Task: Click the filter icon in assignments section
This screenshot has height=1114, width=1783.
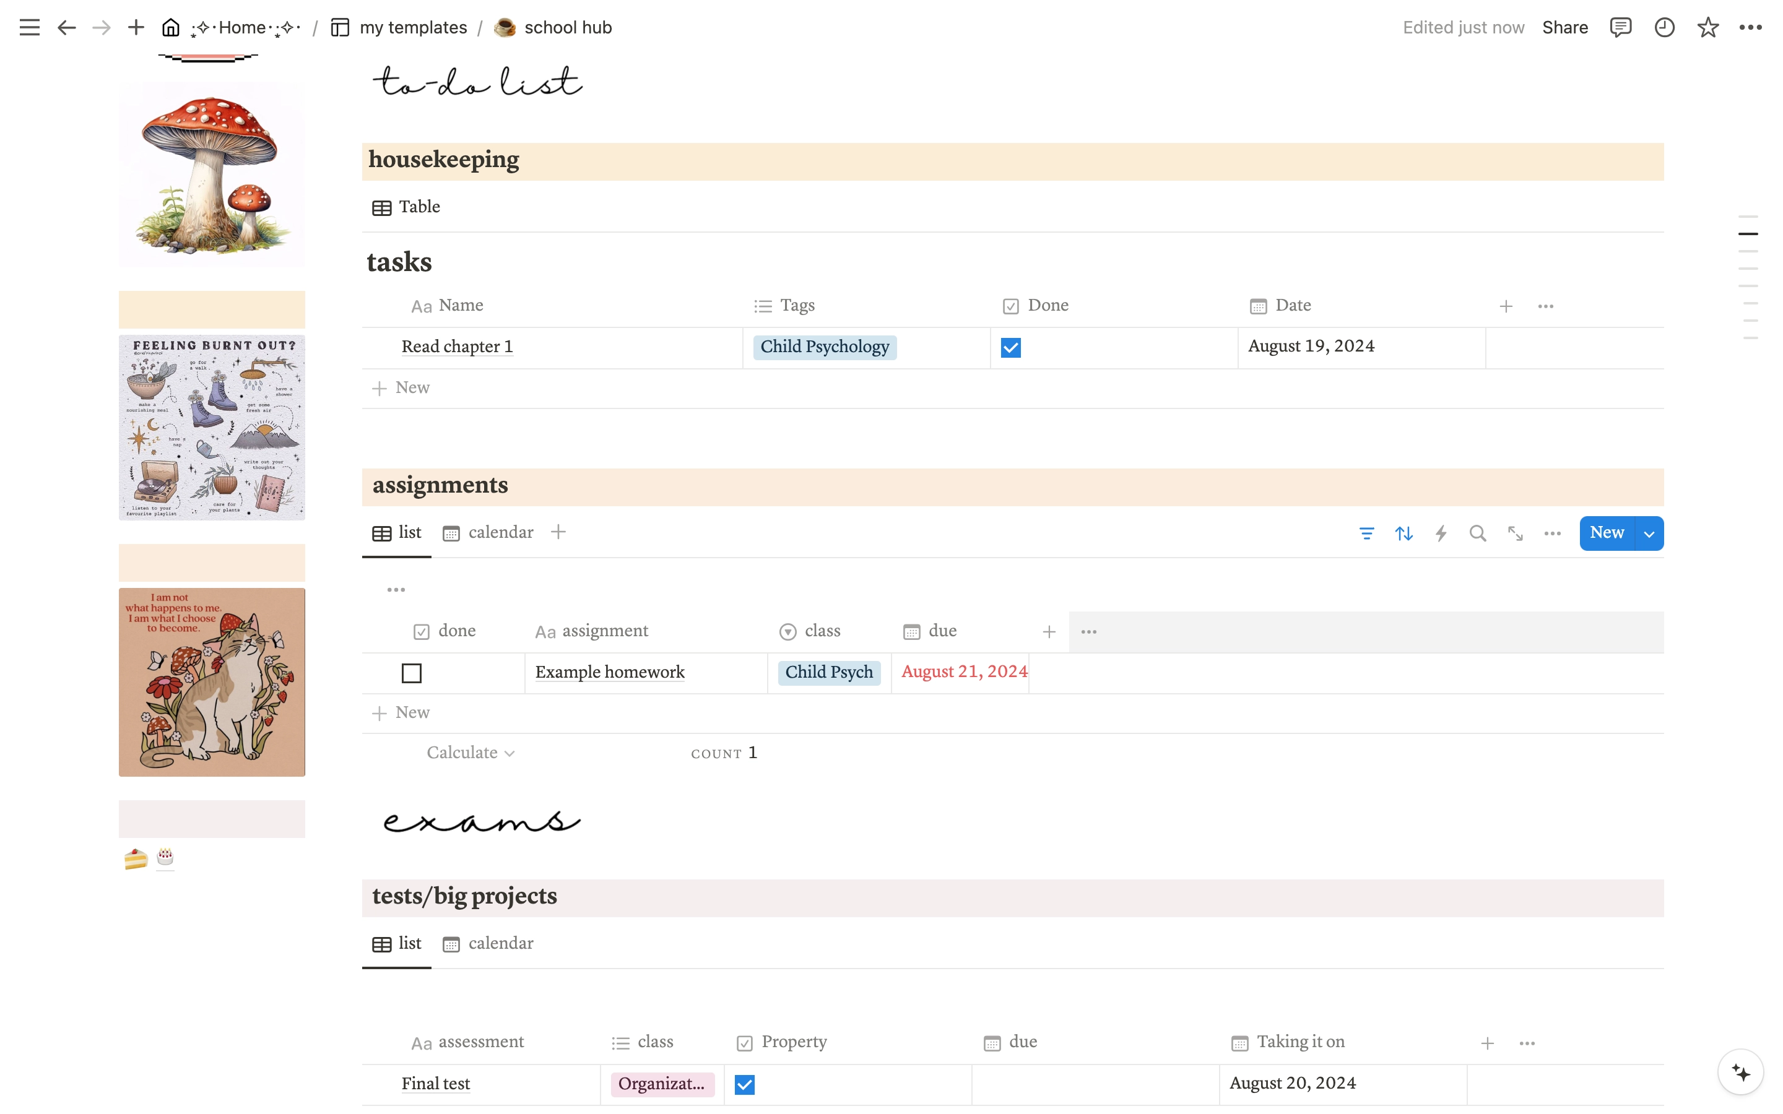Action: tap(1368, 533)
